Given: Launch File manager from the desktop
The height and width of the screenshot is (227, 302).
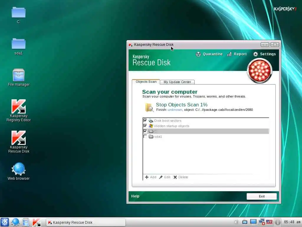Looking at the screenshot, I should (19, 77).
